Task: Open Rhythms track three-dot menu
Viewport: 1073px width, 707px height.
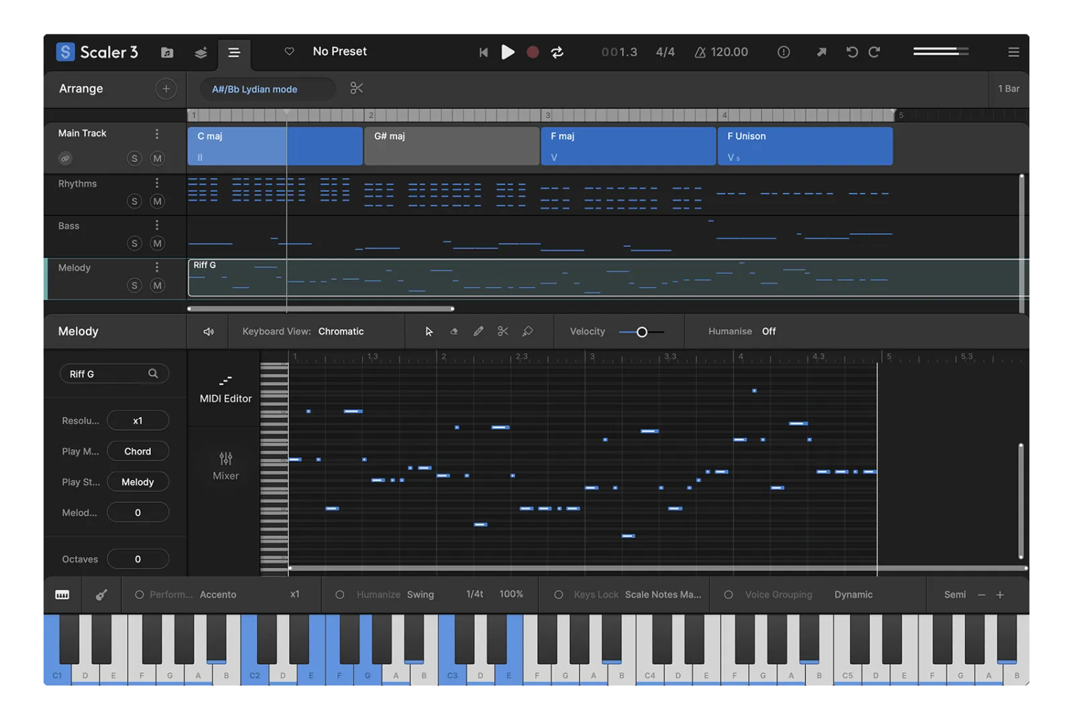Action: click(157, 183)
